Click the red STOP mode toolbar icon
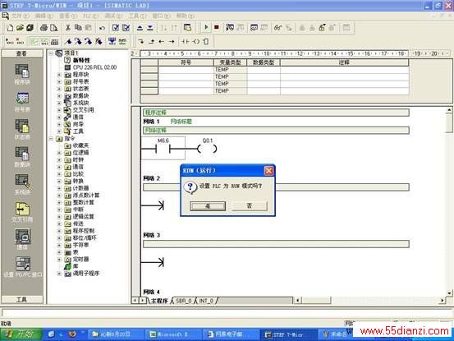Image resolution: width=454 pixels, height=341 pixels. (x=216, y=27)
